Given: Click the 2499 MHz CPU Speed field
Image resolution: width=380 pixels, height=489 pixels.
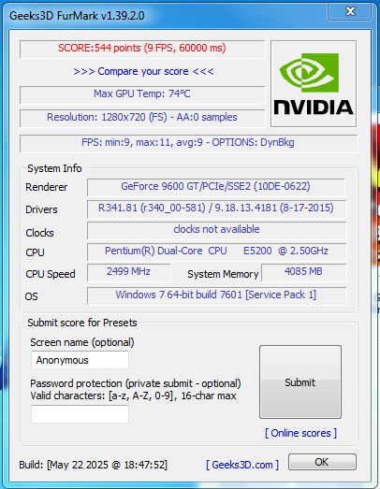Looking at the screenshot, I should [x=128, y=273].
